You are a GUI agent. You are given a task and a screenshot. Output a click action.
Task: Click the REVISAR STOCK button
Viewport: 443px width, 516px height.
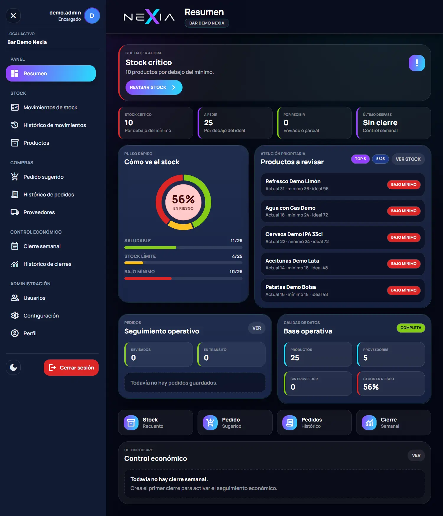point(154,87)
